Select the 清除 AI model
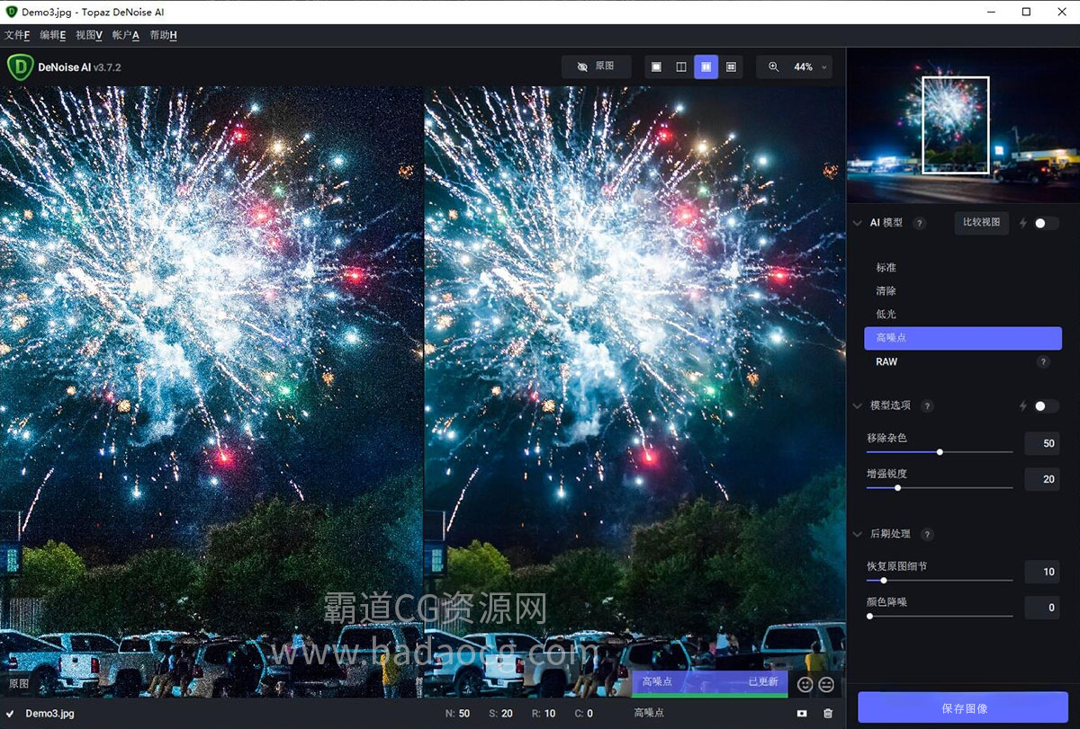This screenshot has height=729, width=1080. click(x=963, y=291)
